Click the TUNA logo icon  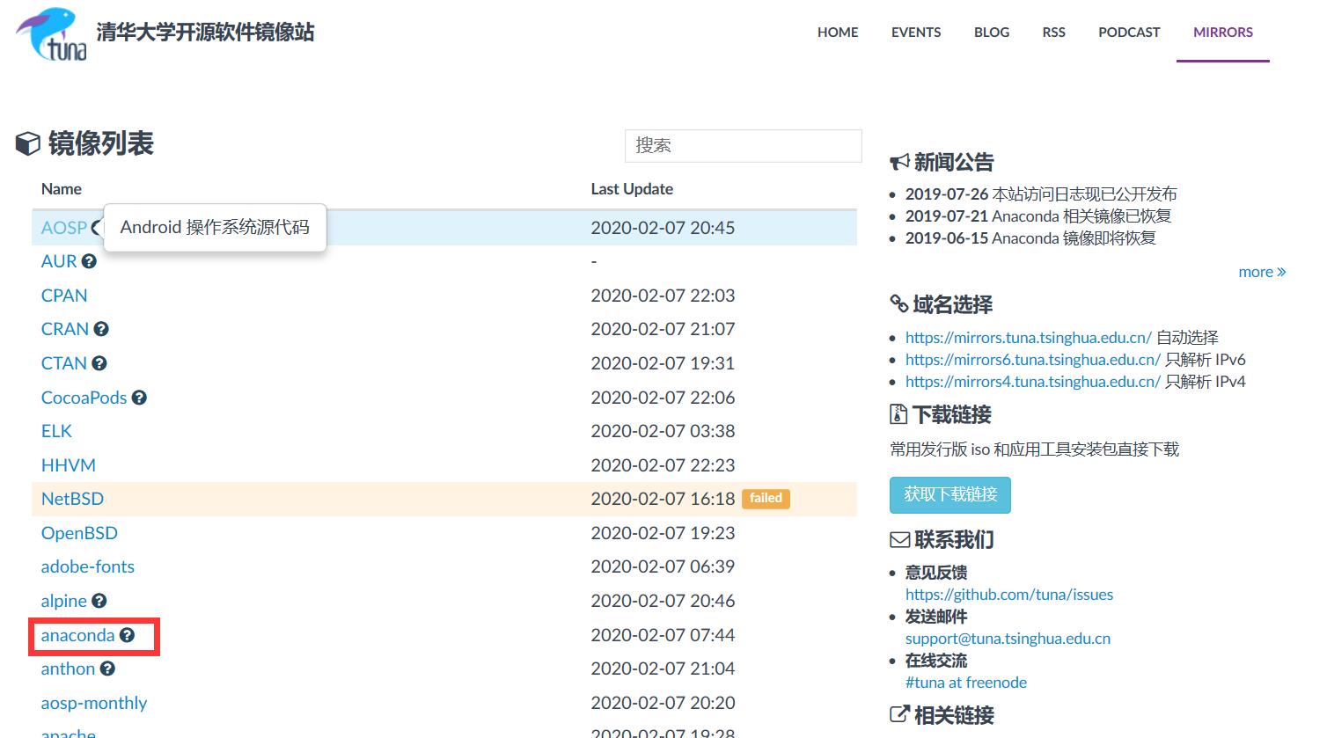(x=52, y=34)
